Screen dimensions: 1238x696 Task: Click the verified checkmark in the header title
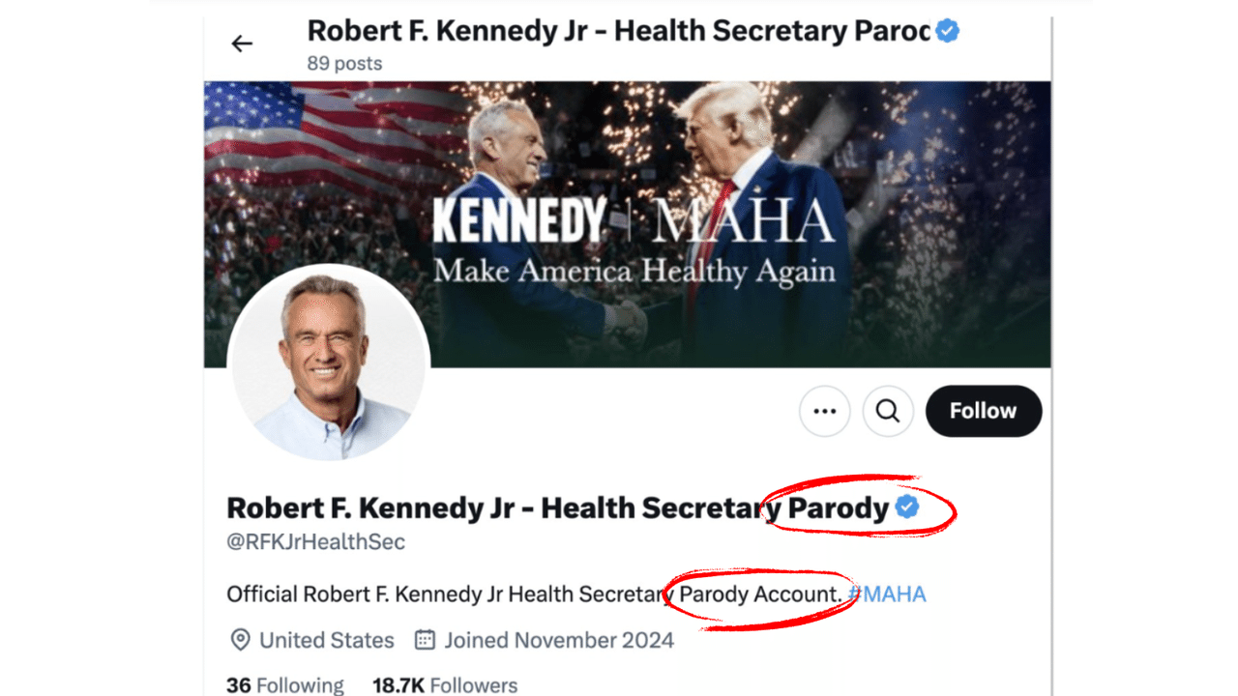click(946, 31)
